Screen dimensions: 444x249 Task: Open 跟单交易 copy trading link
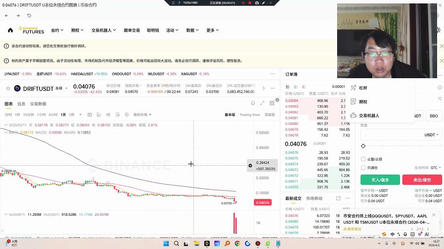pos(132,30)
